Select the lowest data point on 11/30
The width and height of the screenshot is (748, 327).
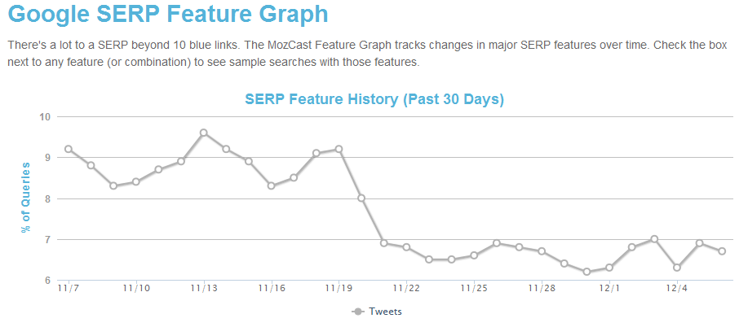tap(586, 272)
